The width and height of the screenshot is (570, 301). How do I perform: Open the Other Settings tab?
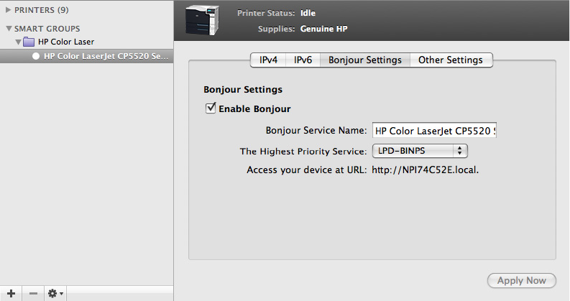pos(451,60)
